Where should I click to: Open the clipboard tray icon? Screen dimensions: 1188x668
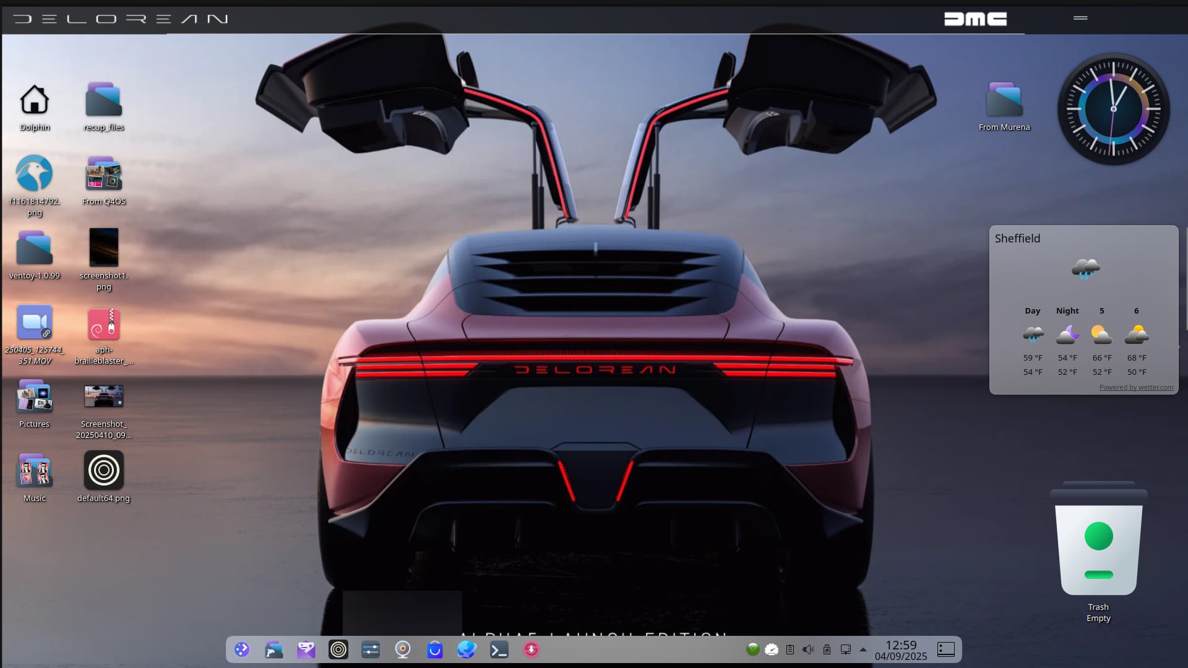[x=790, y=649]
